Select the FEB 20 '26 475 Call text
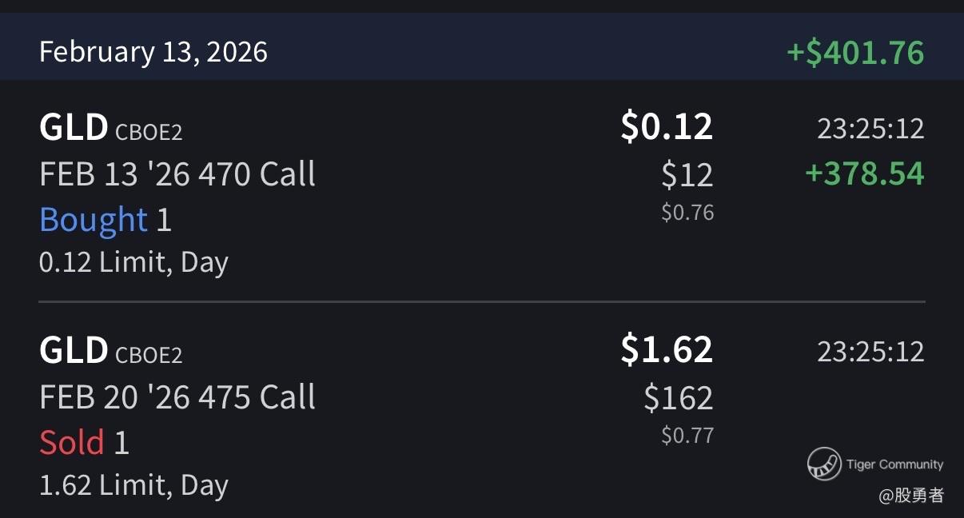The width and height of the screenshot is (964, 518). point(177,397)
